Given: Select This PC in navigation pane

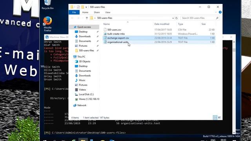Looking at the screenshot, I should [x=81, y=57].
